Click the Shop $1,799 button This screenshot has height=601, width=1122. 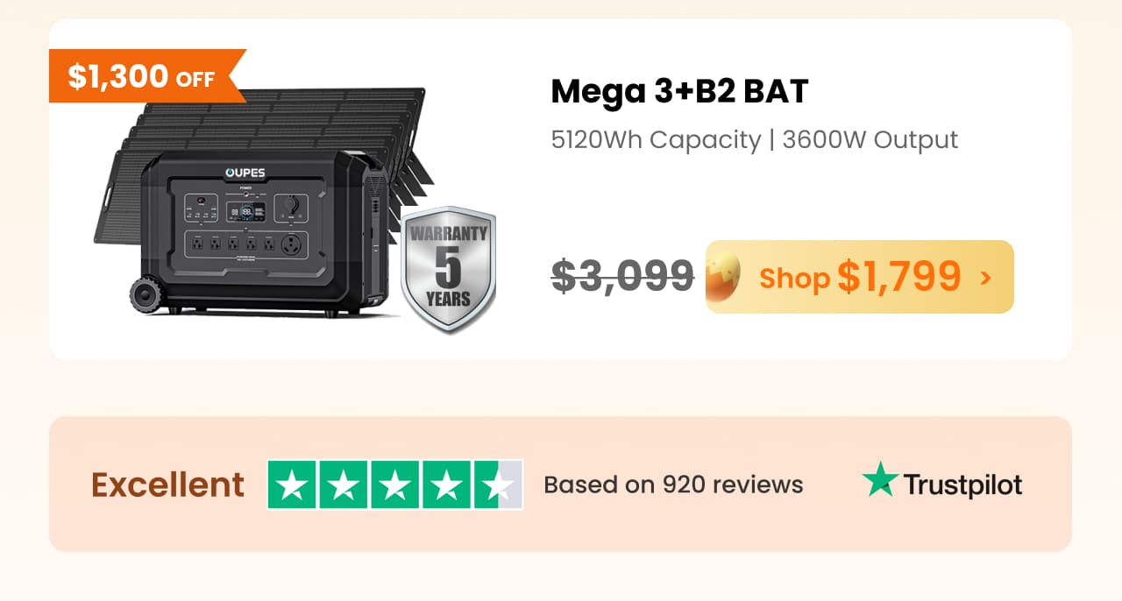859,277
